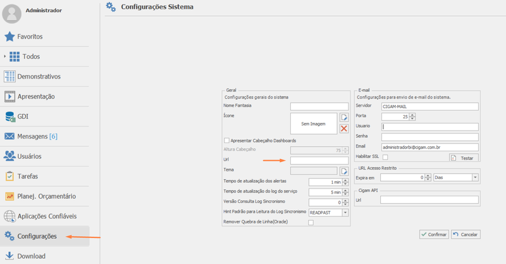Click the edit icon beside Ícone image
Screen dimensions: 506x264
[344, 117]
